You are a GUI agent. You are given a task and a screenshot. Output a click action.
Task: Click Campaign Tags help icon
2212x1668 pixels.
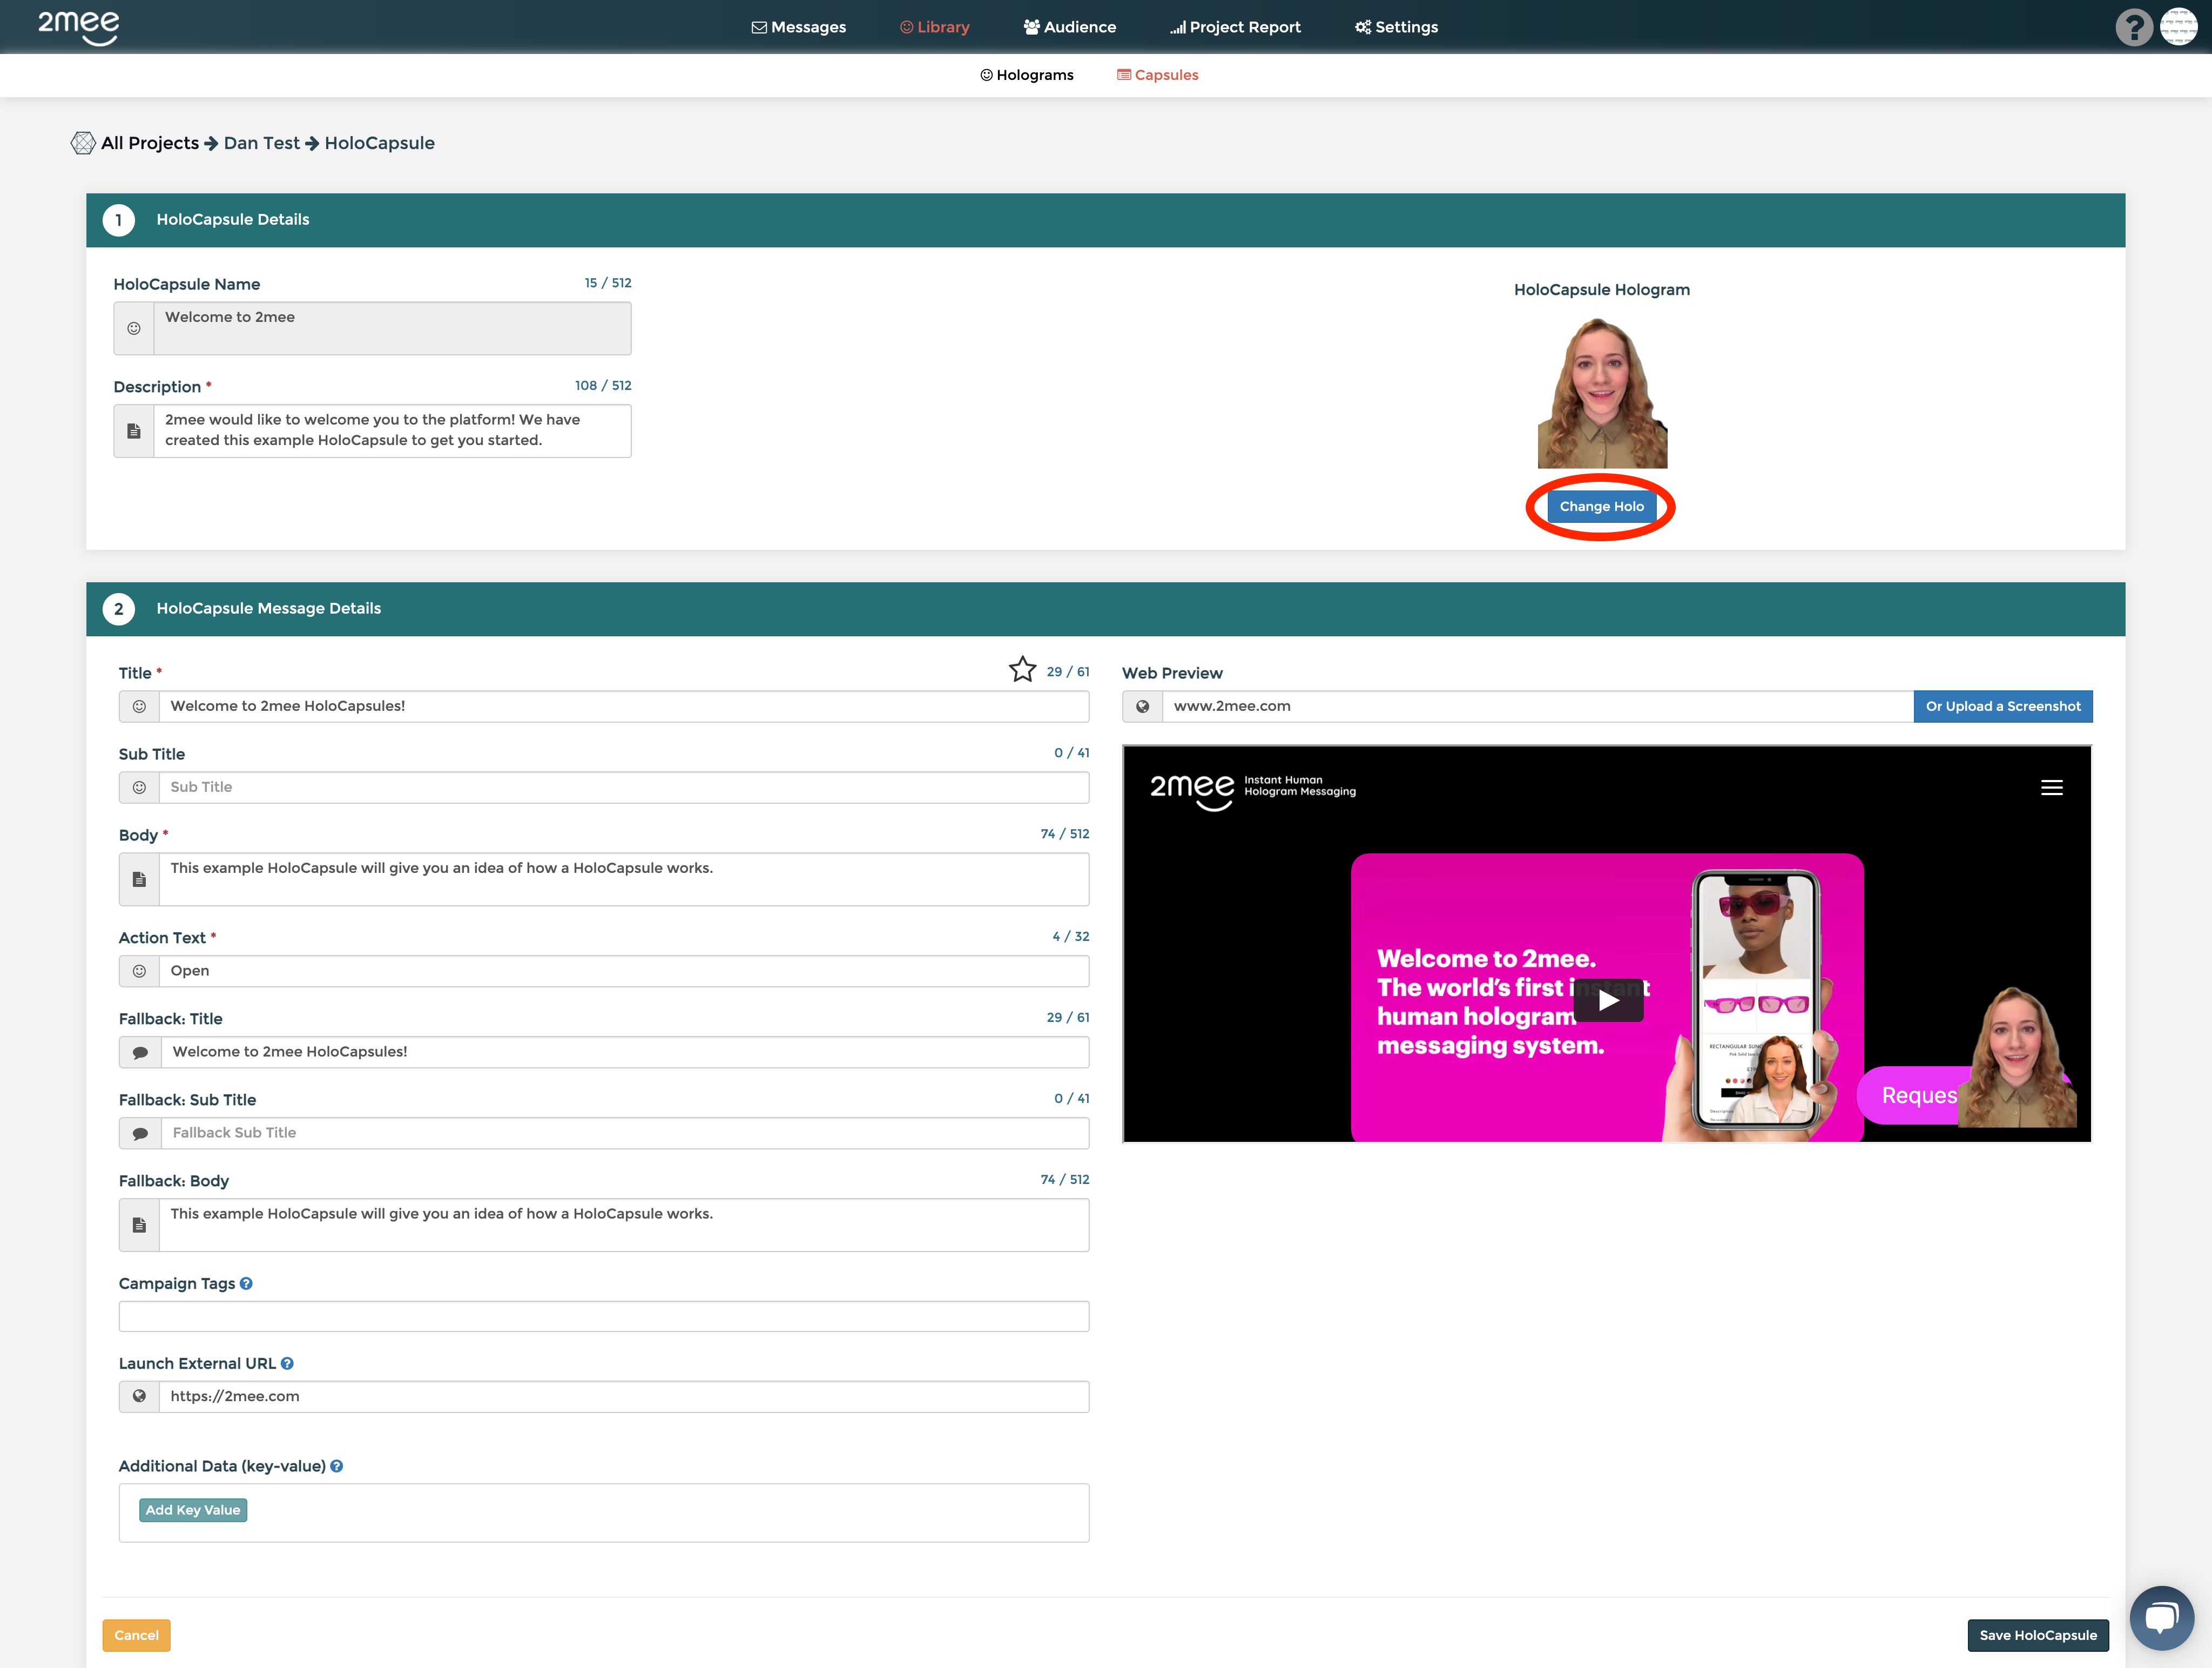[x=246, y=1284]
